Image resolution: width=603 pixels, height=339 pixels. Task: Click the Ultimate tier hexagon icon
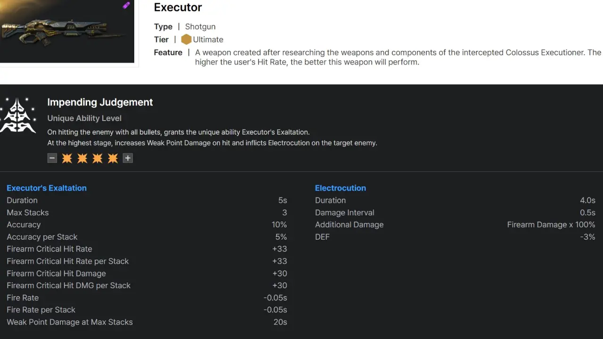pos(187,40)
